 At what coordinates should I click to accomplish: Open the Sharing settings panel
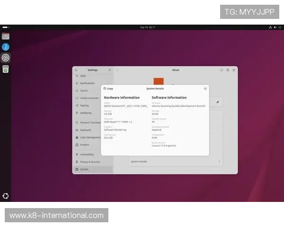pos(84,105)
